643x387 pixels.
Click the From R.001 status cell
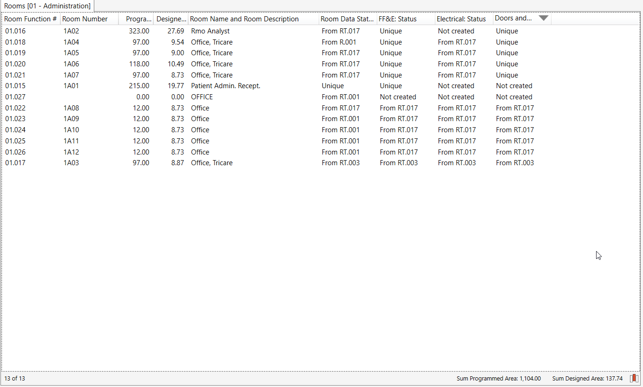coord(339,42)
